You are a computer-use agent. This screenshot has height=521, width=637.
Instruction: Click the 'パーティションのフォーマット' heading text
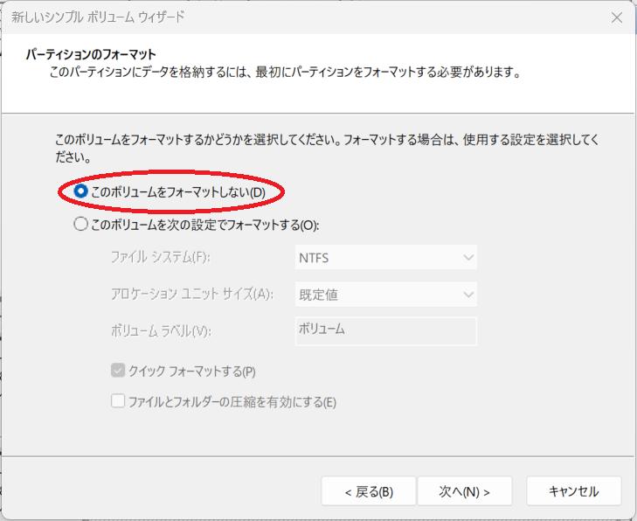point(91,54)
